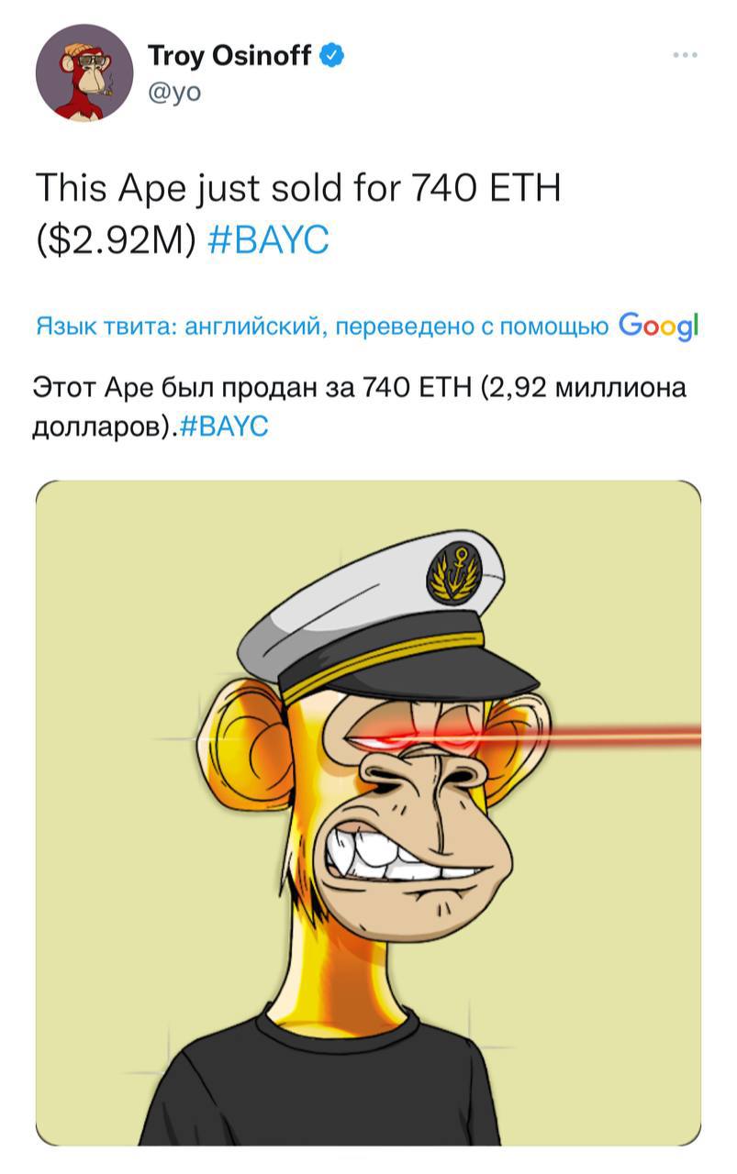737x1174 pixels.
Task: Click the anchor emblem on the captain hat
Action: point(454,571)
